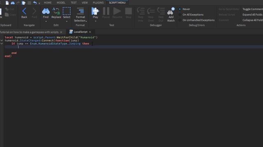This screenshot has height=147, width=263.
Task: Click the Commit action
Action: (224, 20)
